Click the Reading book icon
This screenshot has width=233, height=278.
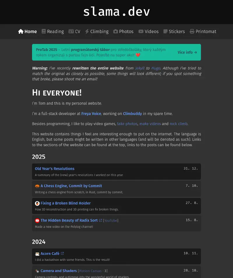point(44,31)
